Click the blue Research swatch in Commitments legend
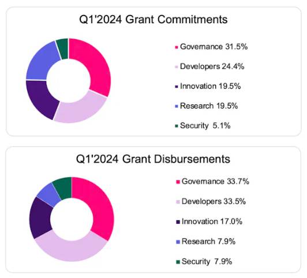Viewport: 307px width, 278px height. [177, 106]
